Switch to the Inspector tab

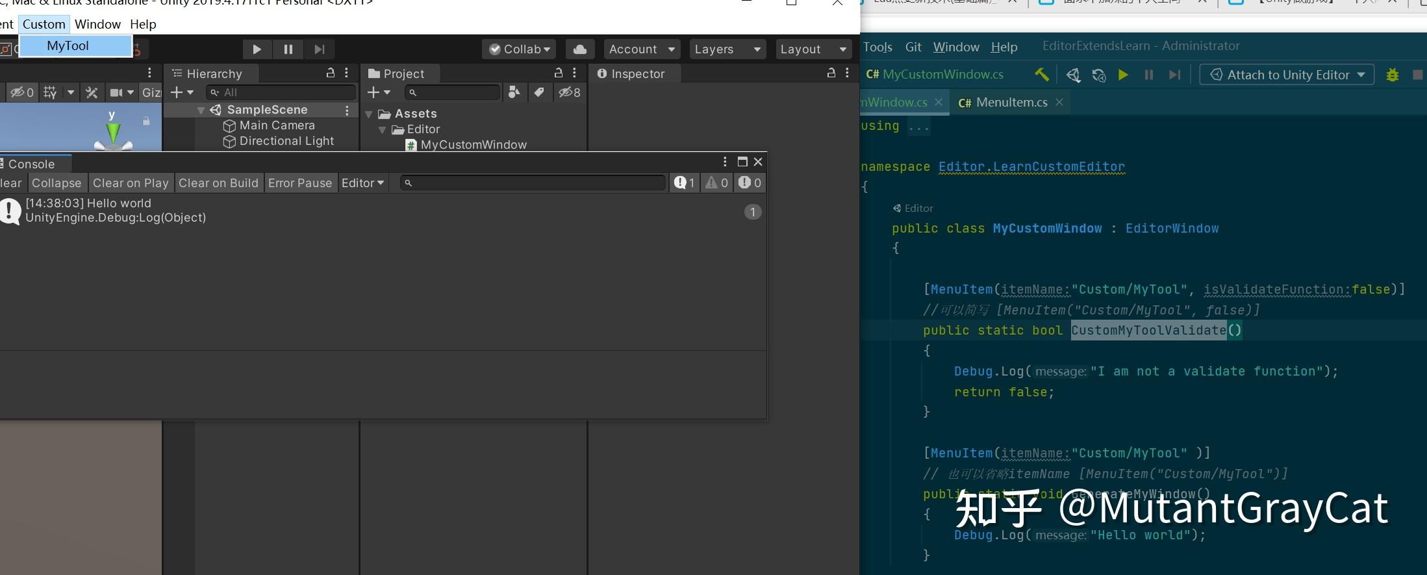coord(636,74)
